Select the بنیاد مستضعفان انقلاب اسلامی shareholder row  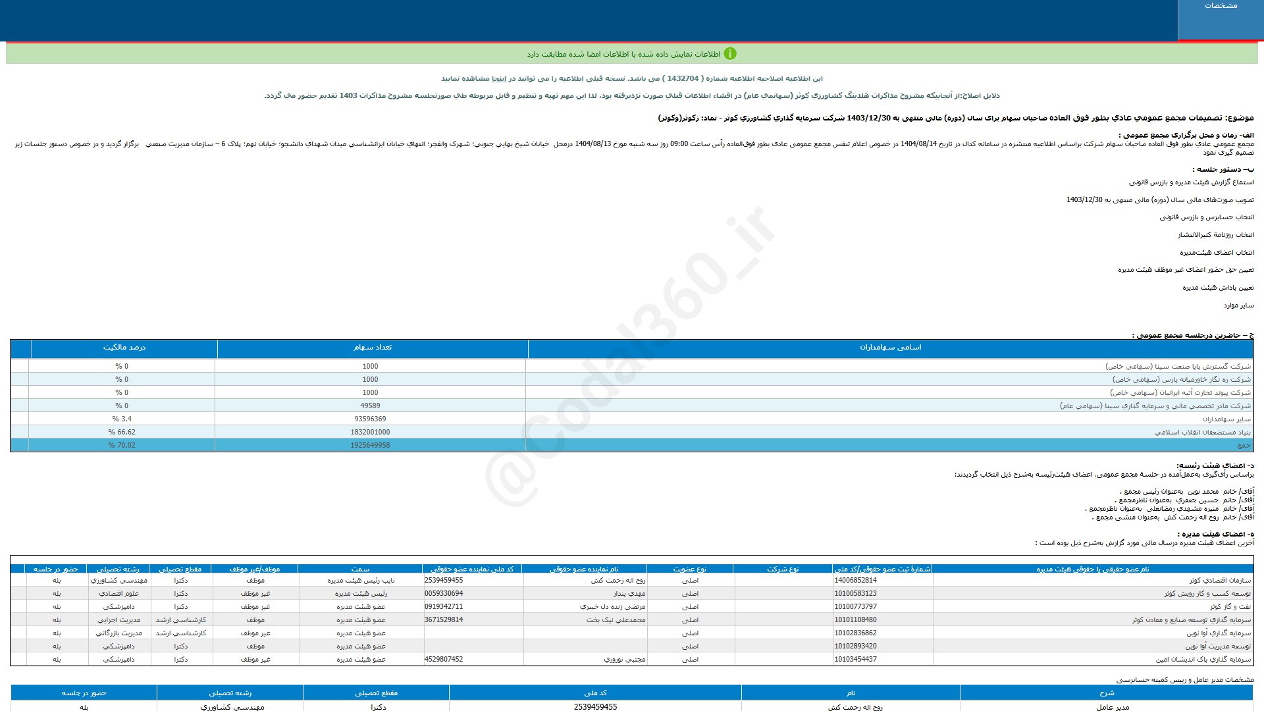(1202, 433)
